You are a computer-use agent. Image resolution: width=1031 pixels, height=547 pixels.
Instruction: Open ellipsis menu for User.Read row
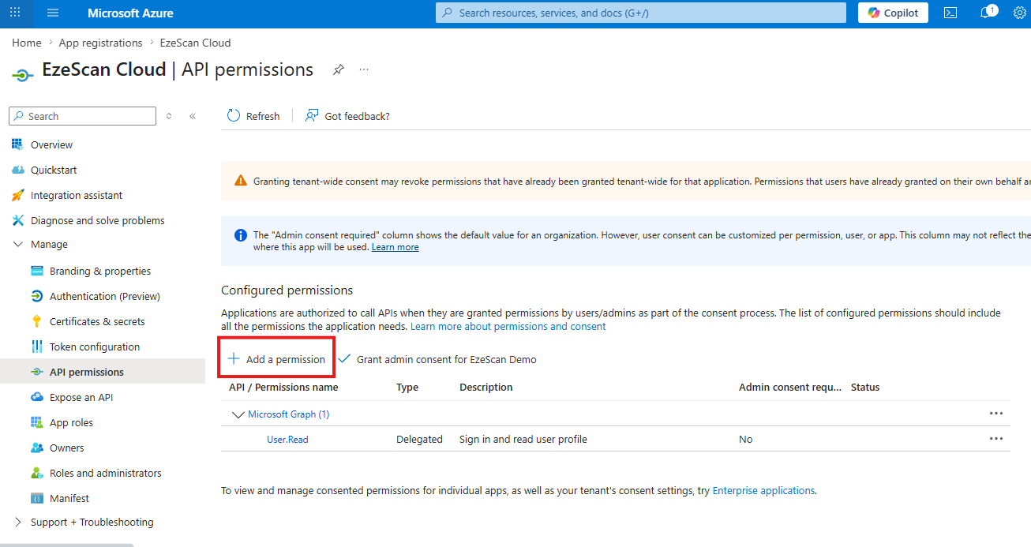point(996,439)
